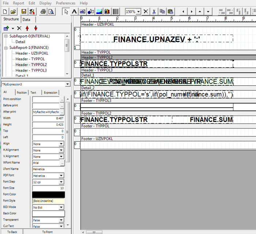256x234 pixels.
Task: Move selection down with toolbar down arrow
Action: [x=208, y=12]
